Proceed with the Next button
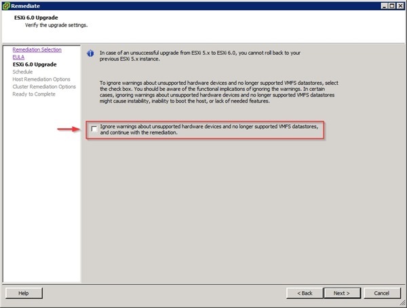This screenshot has height=308, width=407. (342, 293)
